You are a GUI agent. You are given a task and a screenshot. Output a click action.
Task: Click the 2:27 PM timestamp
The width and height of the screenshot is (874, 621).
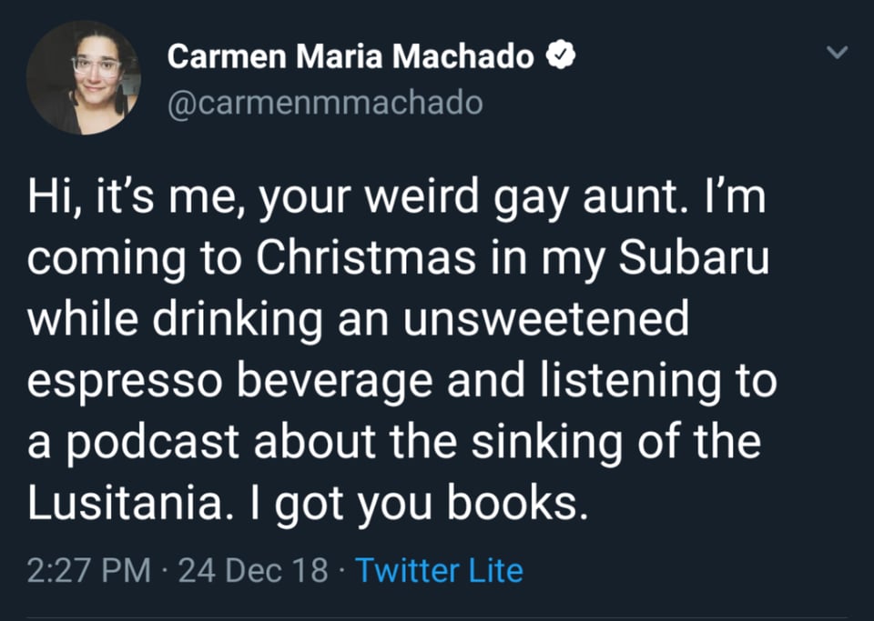click(89, 571)
